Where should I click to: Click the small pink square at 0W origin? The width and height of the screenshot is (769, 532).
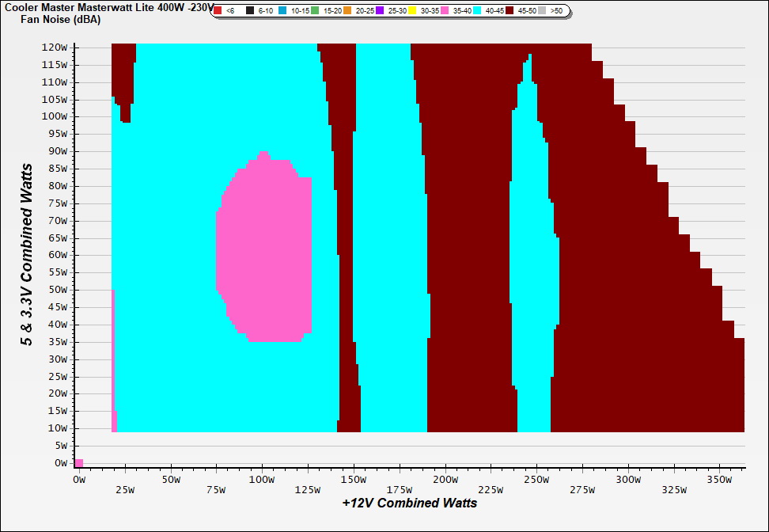coord(79,463)
